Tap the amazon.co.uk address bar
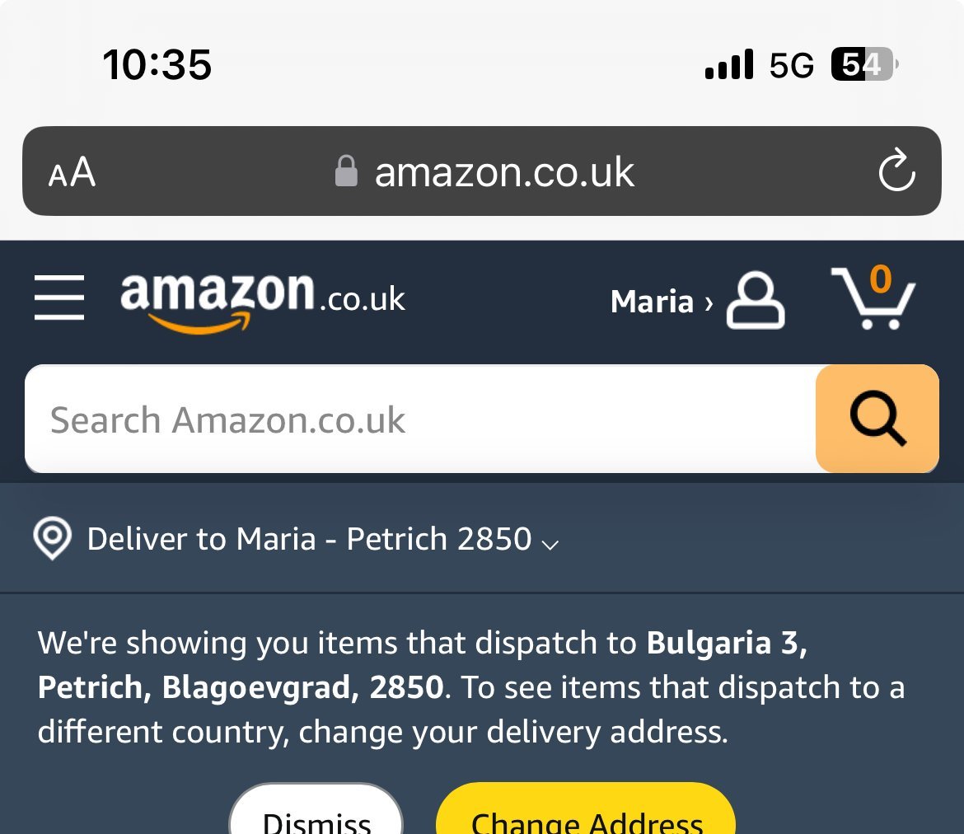 (482, 171)
